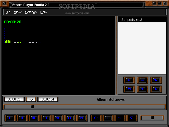Click the green 00:00:20 time display
Screen dimensions: 169x127
point(13,22)
